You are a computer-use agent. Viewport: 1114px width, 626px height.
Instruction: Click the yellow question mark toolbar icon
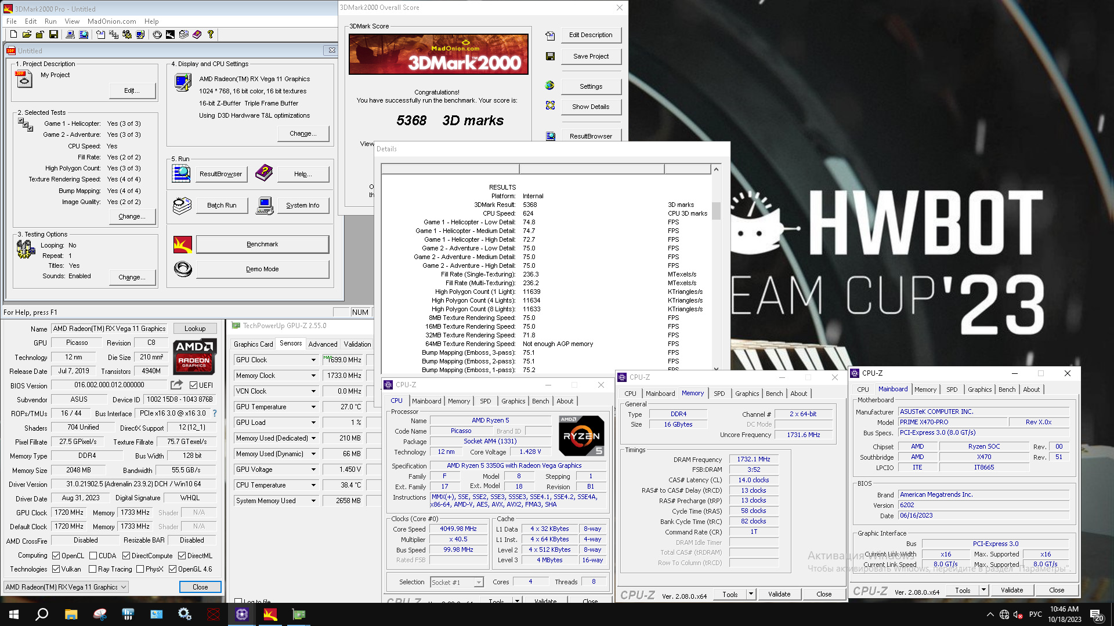pyautogui.click(x=211, y=35)
